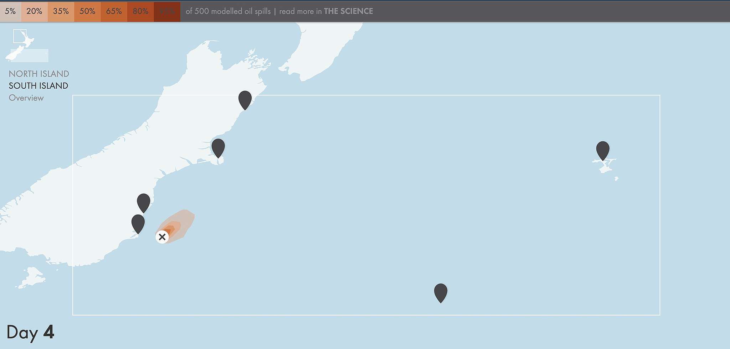730x349 pixels.
Task: Click the 35% legend swatch
Action: pyautogui.click(x=61, y=11)
